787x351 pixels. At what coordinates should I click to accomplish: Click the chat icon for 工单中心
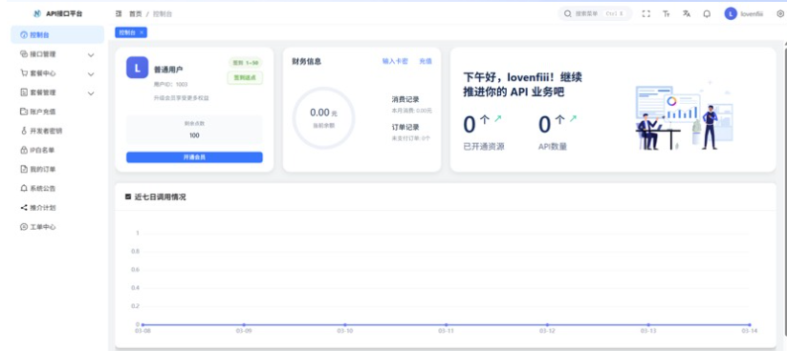(24, 227)
